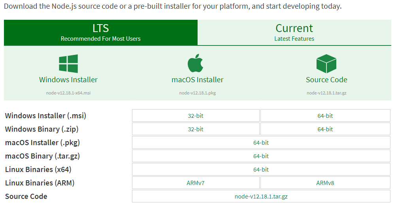Click the Latest Features subtitle
The image size is (394, 208).
point(294,39)
